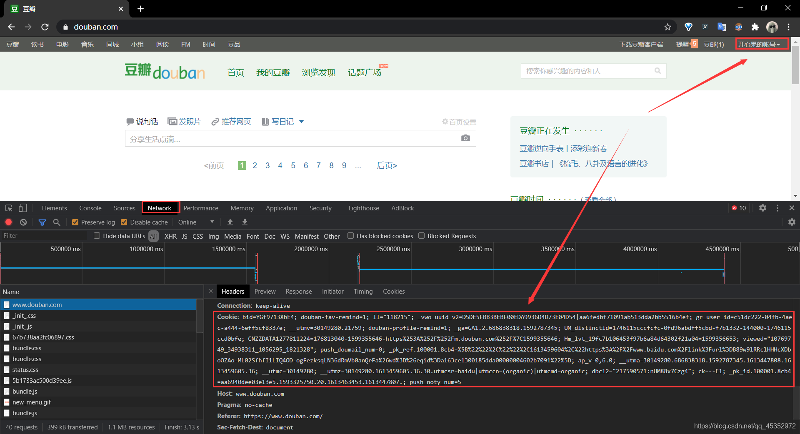Go to page 2 in pagination

click(x=255, y=165)
